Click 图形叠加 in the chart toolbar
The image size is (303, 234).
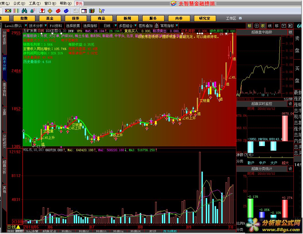tap(146, 26)
